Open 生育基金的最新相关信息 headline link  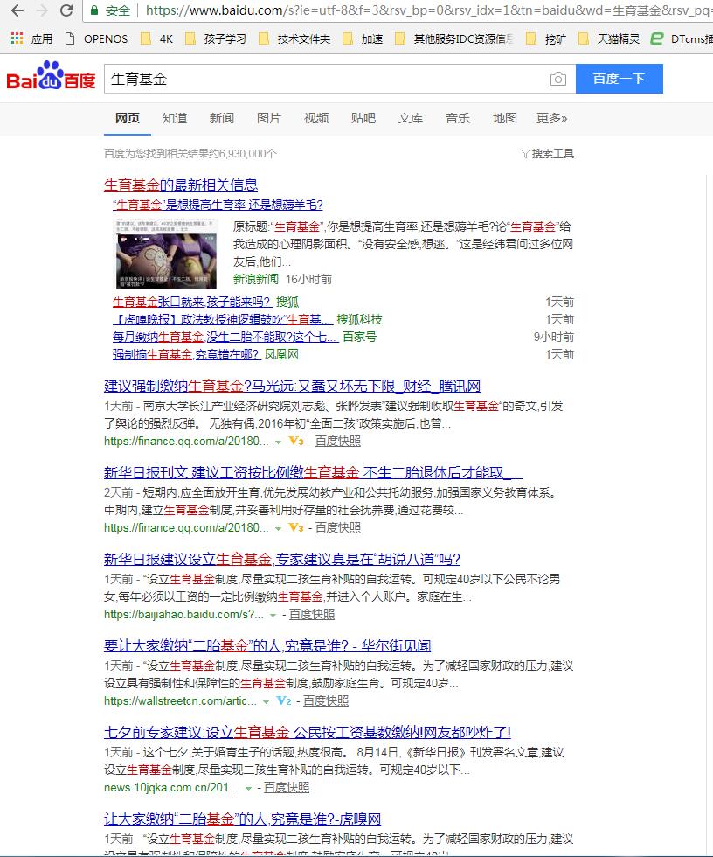(x=181, y=185)
